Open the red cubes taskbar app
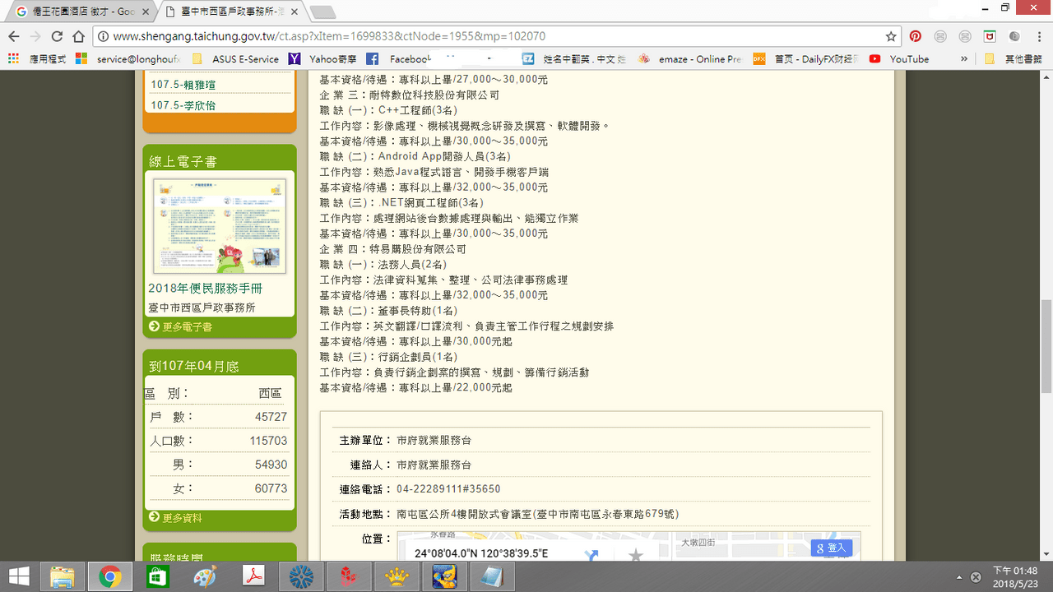The width and height of the screenshot is (1053, 592). (x=349, y=576)
